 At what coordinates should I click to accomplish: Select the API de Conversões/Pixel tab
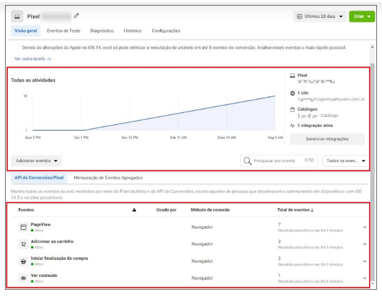tap(39, 178)
